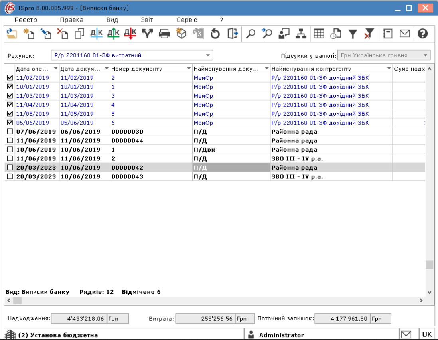Open the Реєстр menu
Image resolution: width=438 pixels, height=340 pixels.
(26, 20)
